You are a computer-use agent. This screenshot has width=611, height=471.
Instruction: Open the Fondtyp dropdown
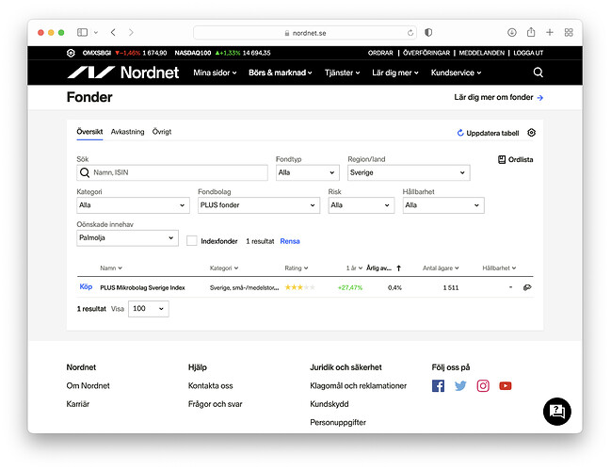(x=307, y=173)
